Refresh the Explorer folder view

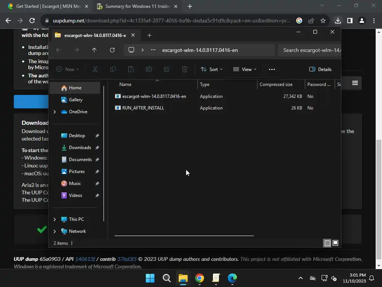point(112,50)
